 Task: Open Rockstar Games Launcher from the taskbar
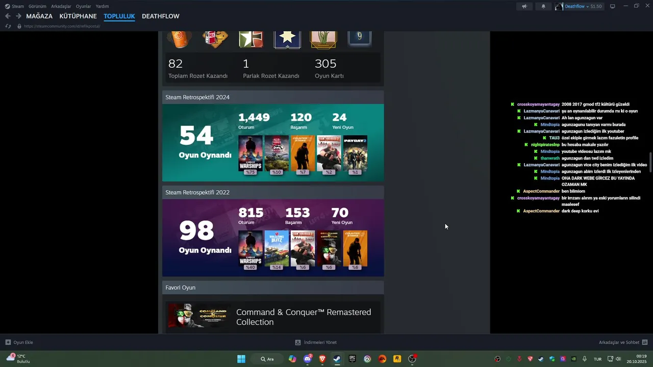(397, 359)
